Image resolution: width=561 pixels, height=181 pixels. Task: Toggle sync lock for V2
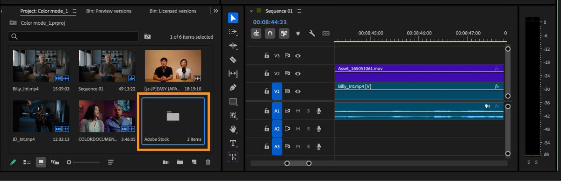coord(288,73)
